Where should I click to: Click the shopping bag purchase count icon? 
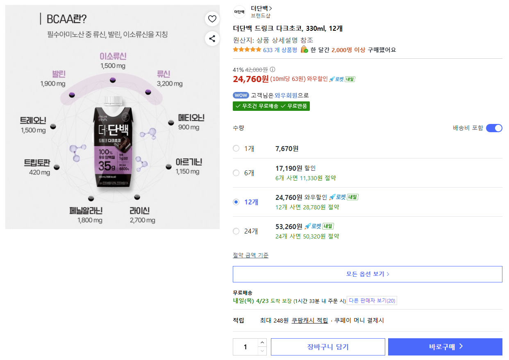[x=304, y=49]
